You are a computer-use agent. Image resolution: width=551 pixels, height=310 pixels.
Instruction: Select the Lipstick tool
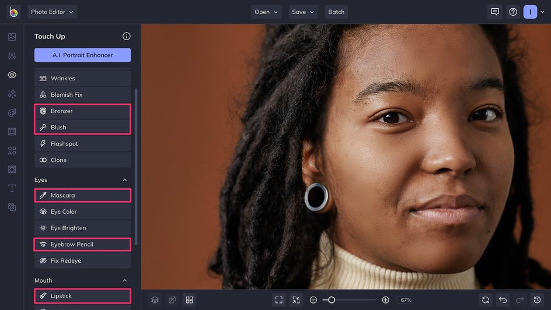[82, 296]
